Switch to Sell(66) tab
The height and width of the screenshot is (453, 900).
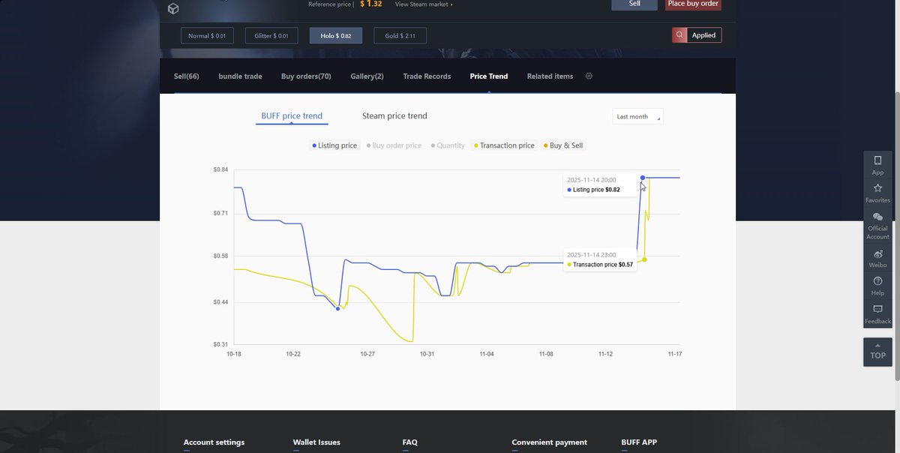pos(187,76)
